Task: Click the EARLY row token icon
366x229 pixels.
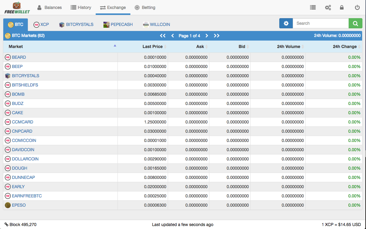Action: point(8,187)
